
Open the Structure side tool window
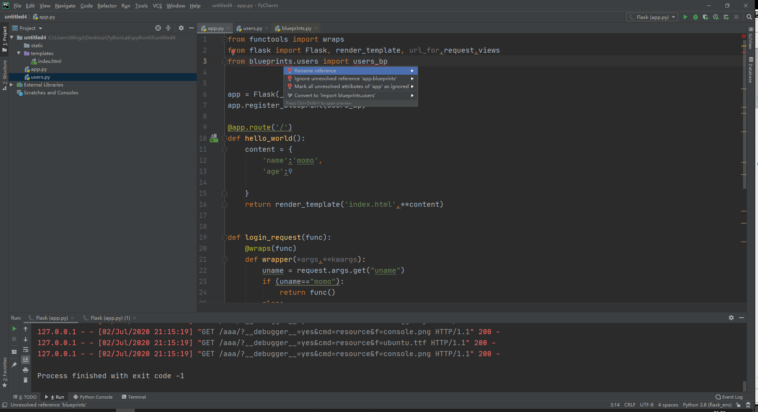click(5, 75)
